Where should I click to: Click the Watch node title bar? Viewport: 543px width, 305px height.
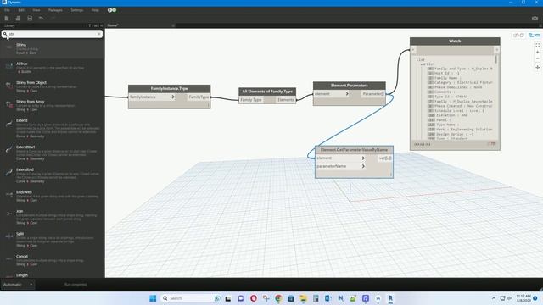pos(455,42)
